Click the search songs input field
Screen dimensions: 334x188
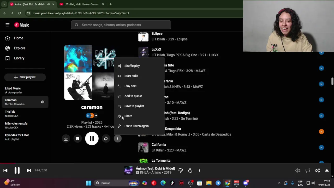pyautogui.click(x=121, y=25)
